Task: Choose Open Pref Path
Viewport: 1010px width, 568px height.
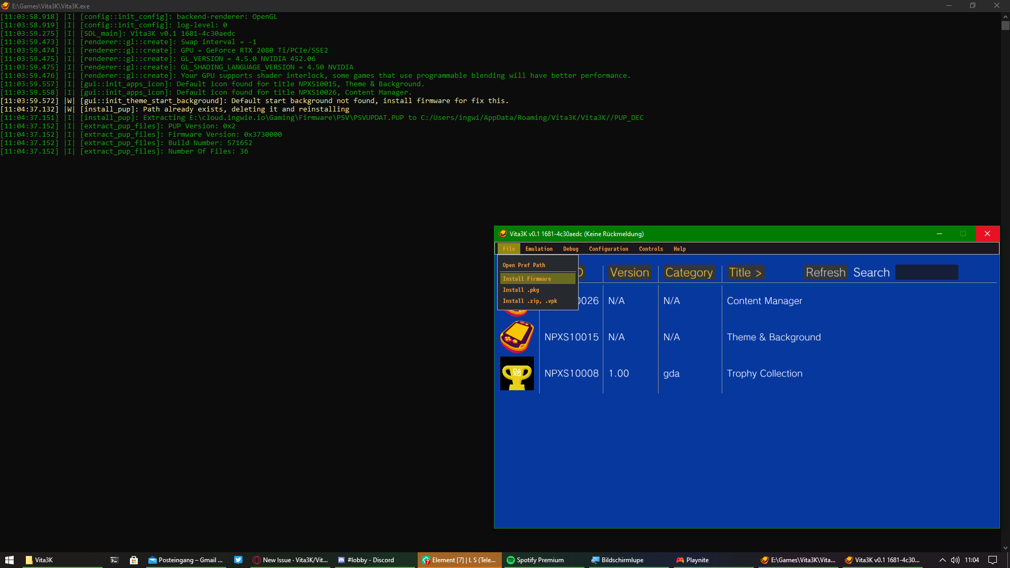Action: [523, 265]
